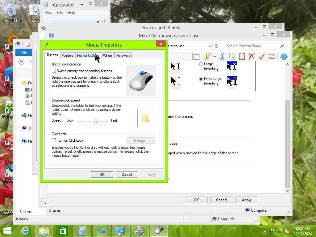This screenshot has width=316, height=237.
Task: Select the Extra Large Inverting radio button
Action: (x=201, y=79)
